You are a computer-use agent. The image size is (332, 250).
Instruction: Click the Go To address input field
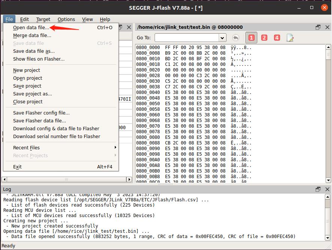click(187, 38)
